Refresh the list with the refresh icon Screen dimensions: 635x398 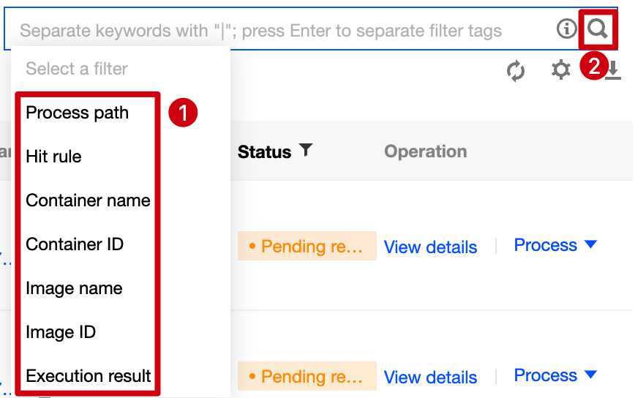tap(516, 71)
